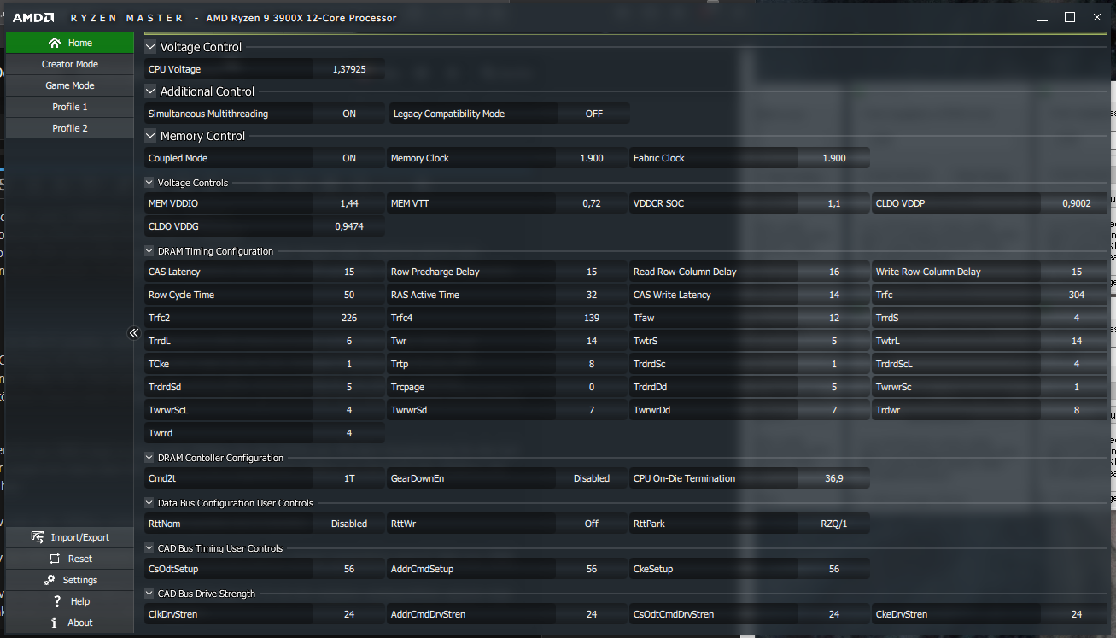Collapse Data Bus Configuration User Controls
This screenshot has width=1116, height=638.
pyautogui.click(x=150, y=503)
